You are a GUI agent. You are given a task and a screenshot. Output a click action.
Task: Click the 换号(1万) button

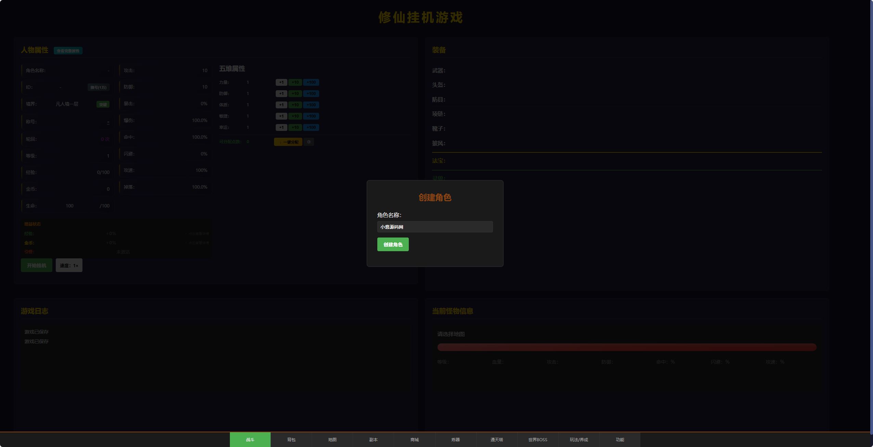(x=98, y=87)
